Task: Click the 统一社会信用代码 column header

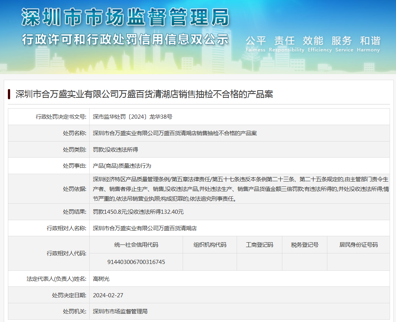Action: point(136,244)
